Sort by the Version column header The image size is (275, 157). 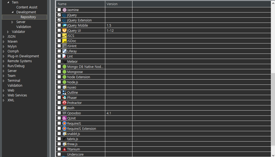click(x=119, y=4)
